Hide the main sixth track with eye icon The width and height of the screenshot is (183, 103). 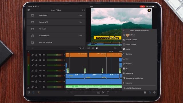click(x=40, y=81)
